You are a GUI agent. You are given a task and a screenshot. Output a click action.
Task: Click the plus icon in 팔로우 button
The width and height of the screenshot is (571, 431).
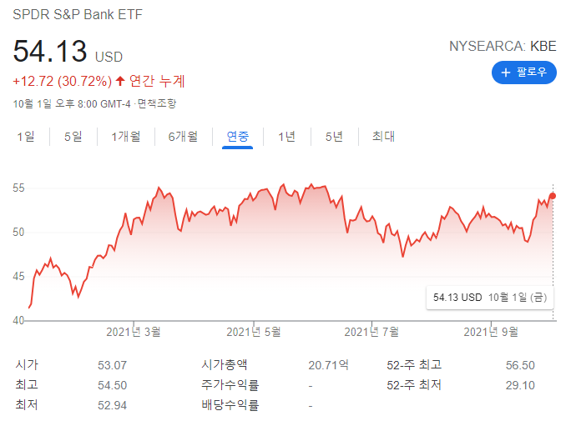[x=506, y=73]
